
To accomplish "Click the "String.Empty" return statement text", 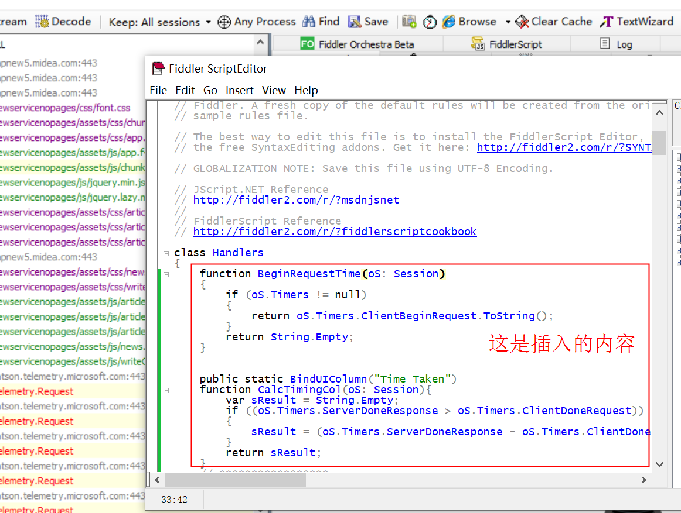I will pyautogui.click(x=290, y=337).
